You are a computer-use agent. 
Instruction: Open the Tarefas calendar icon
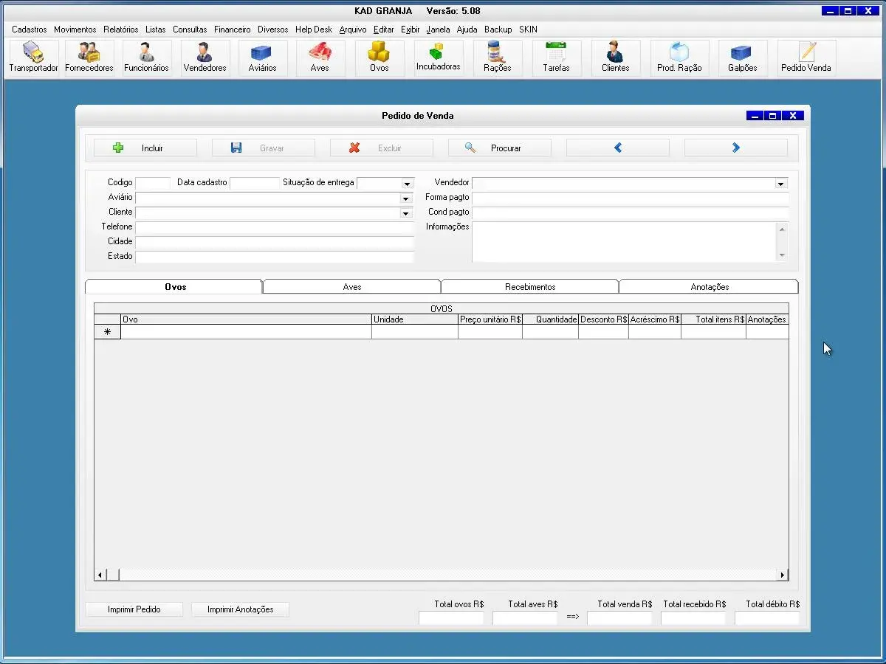click(556, 58)
